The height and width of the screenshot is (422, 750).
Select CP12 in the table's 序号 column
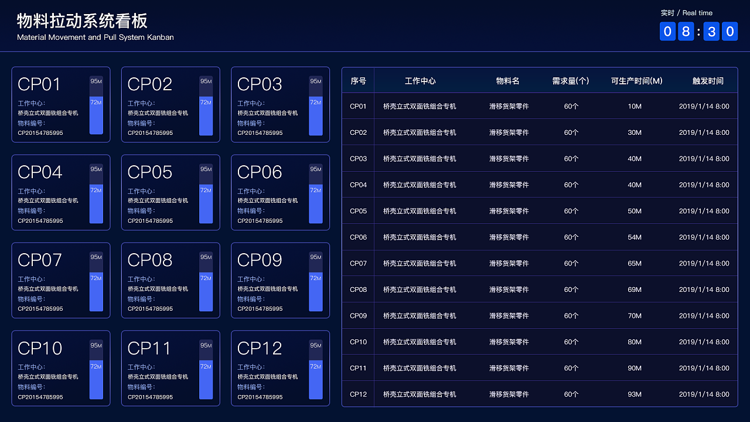358,394
